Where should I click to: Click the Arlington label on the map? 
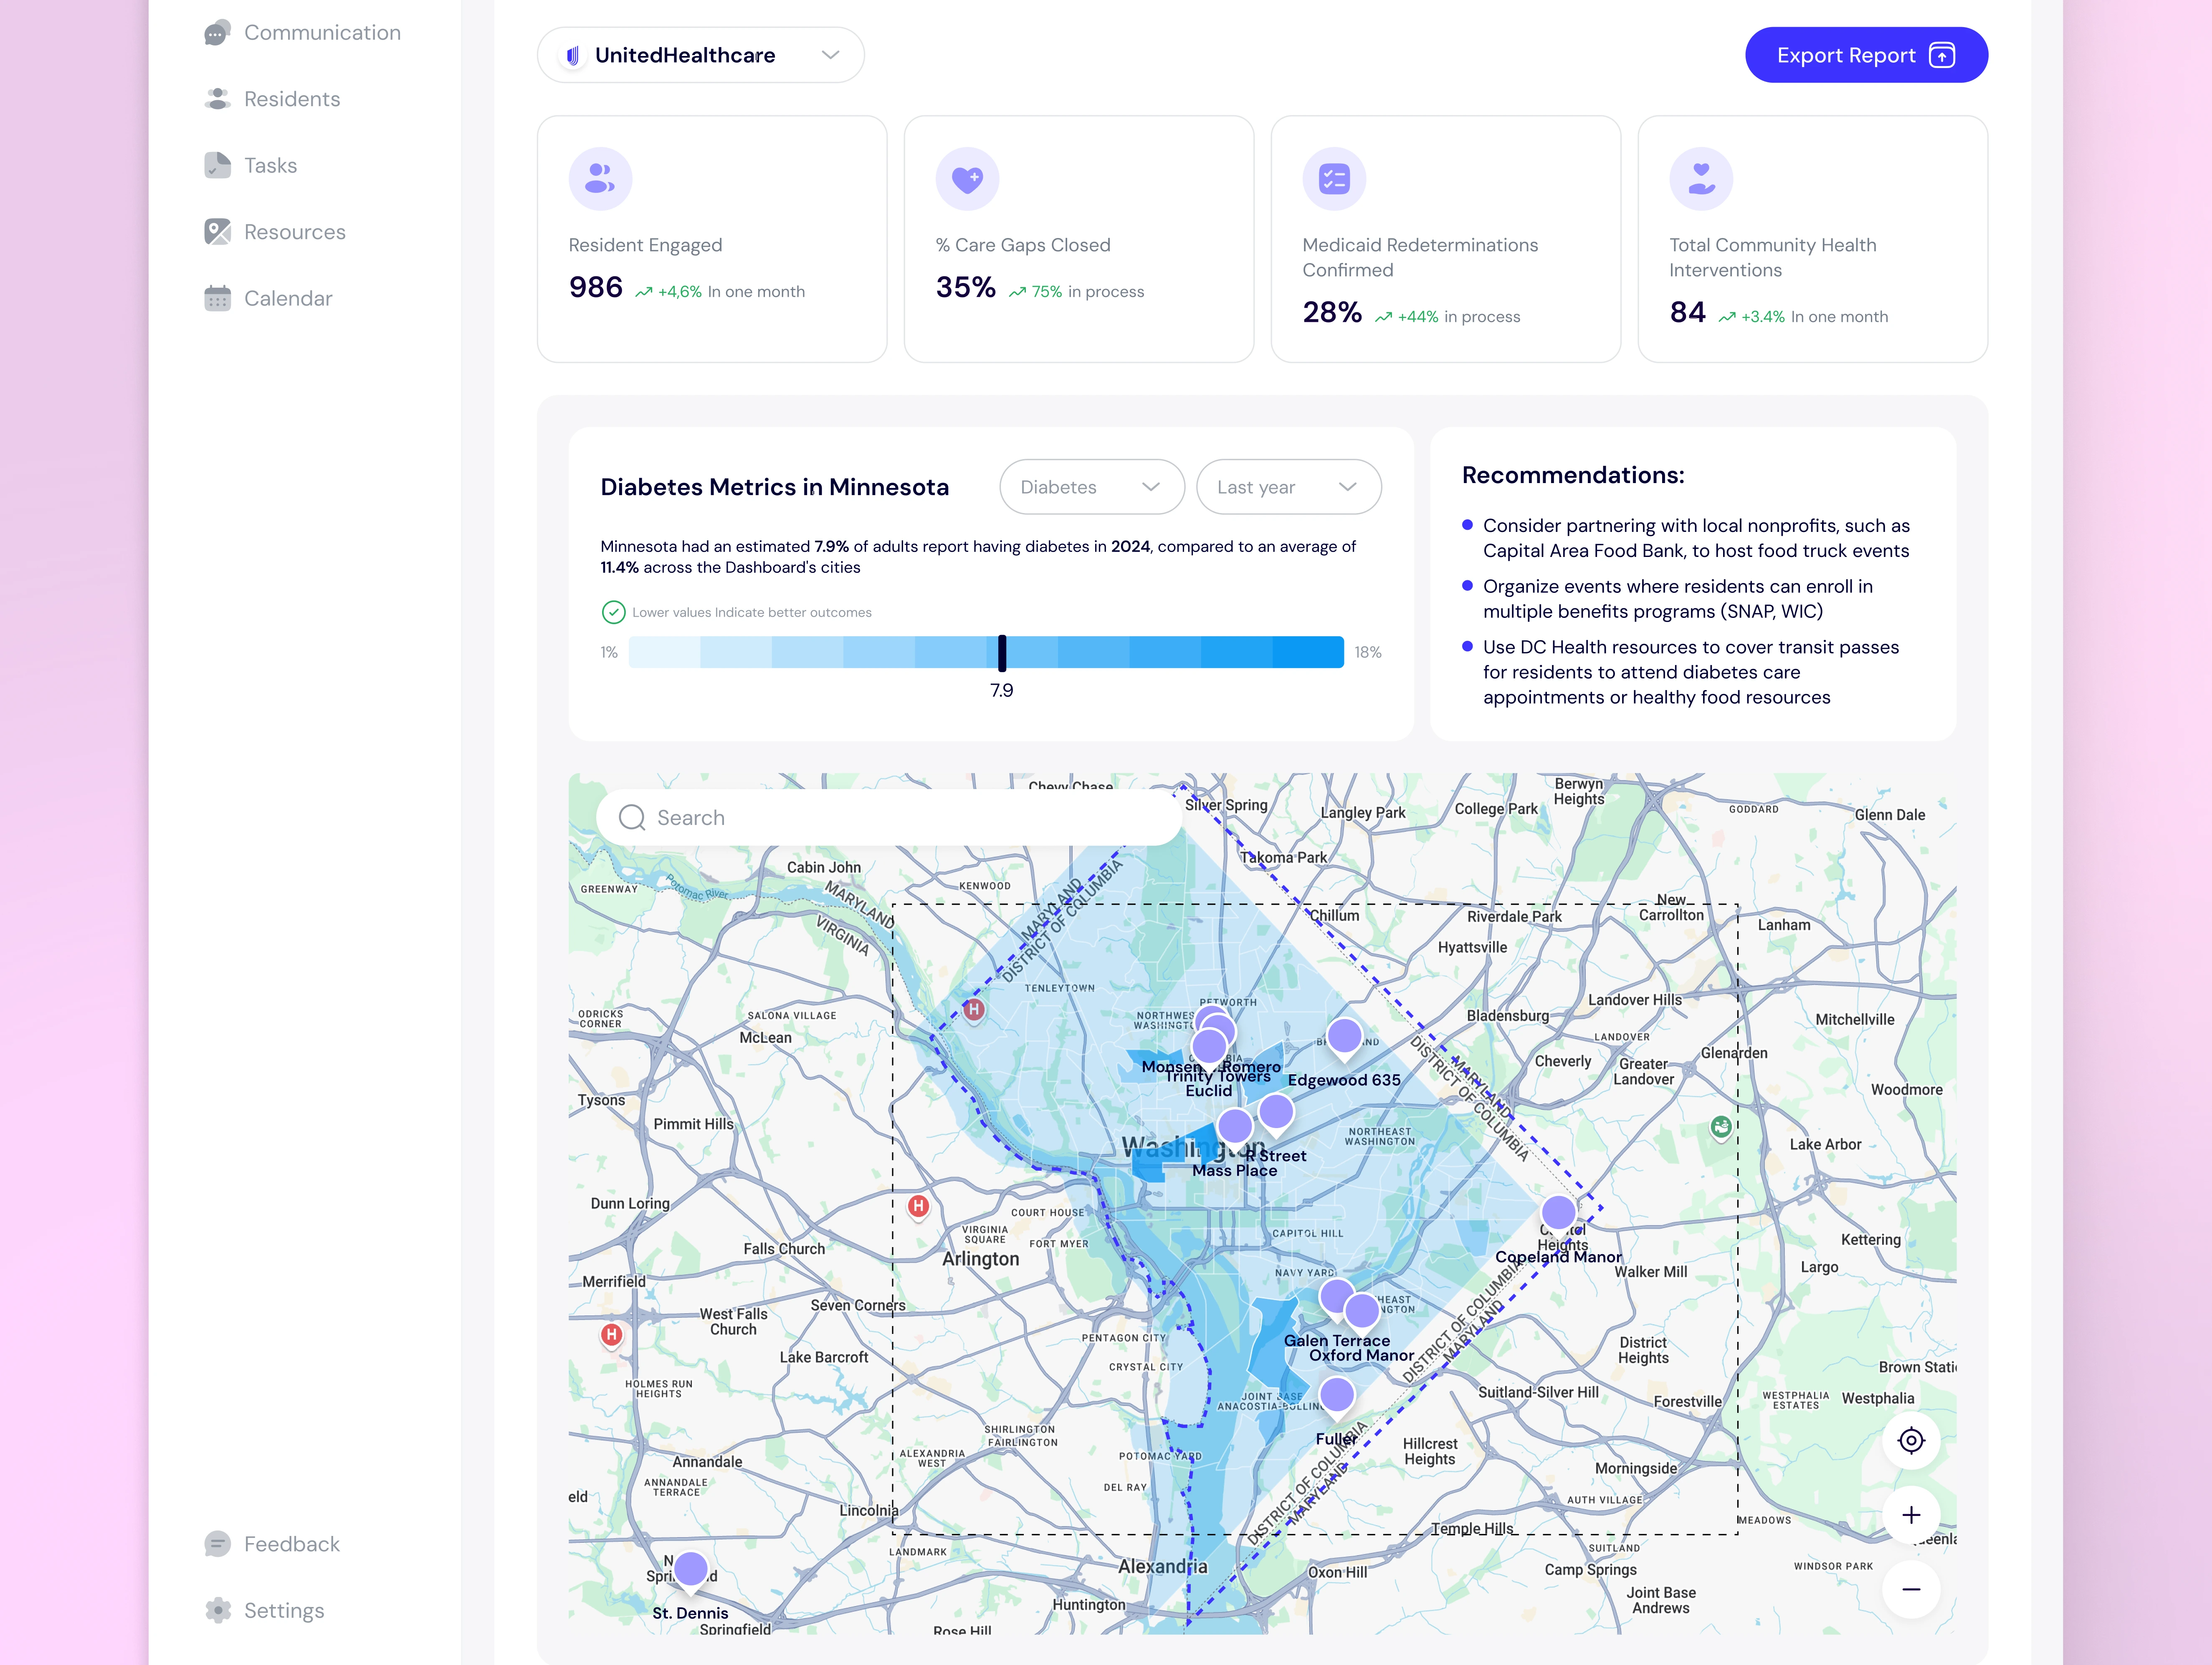click(x=981, y=1259)
